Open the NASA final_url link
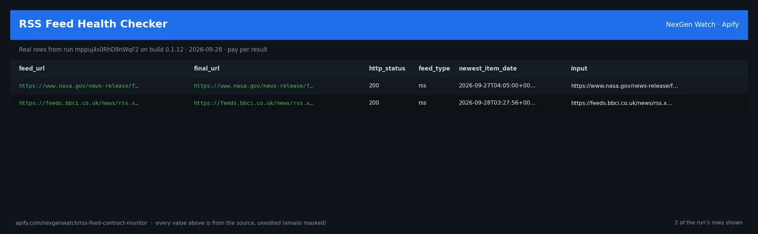This screenshot has width=758, height=234. pyautogui.click(x=254, y=86)
